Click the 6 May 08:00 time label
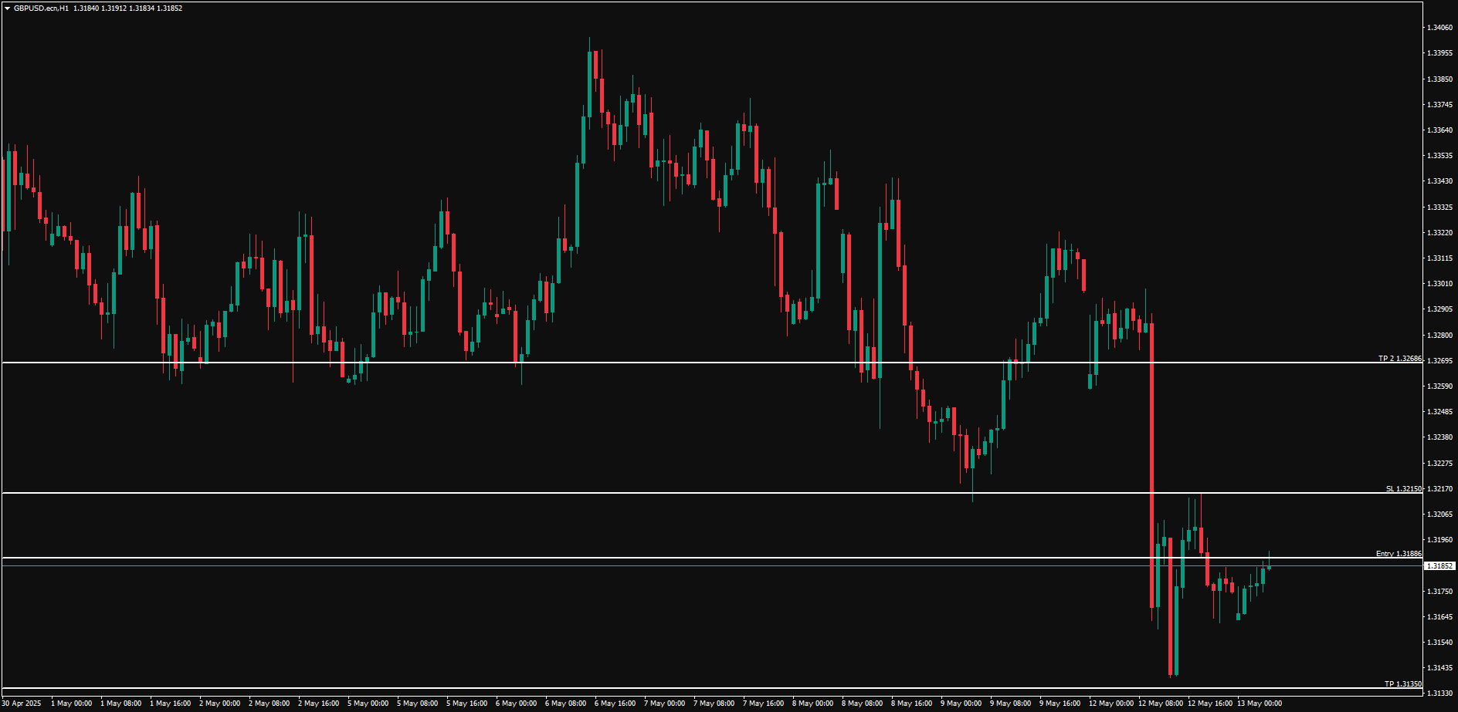1458x712 pixels. pyautogui.click(x=565, y=704)
